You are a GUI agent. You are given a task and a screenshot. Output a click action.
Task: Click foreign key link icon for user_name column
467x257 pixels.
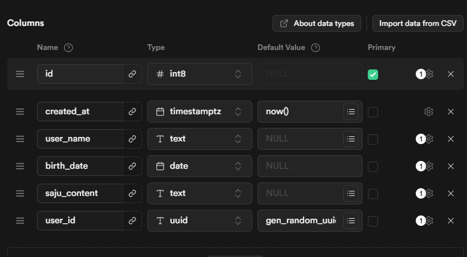click(x=132, y=139)
